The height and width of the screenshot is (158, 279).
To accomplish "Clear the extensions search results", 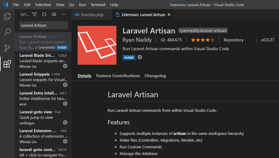I will click(x=54, y=14).
